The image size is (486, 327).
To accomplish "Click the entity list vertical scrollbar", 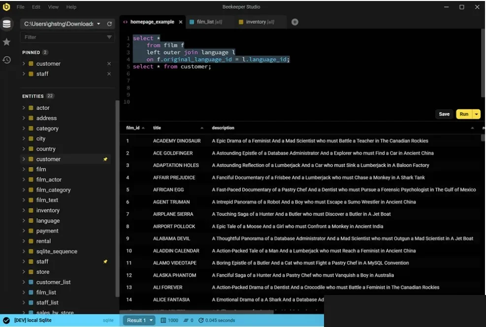I will click(117, 198).
